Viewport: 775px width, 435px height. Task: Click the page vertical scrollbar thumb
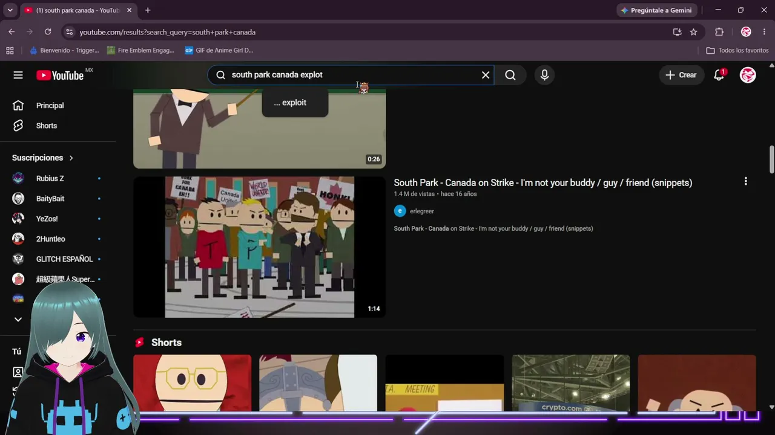[771, 159]
